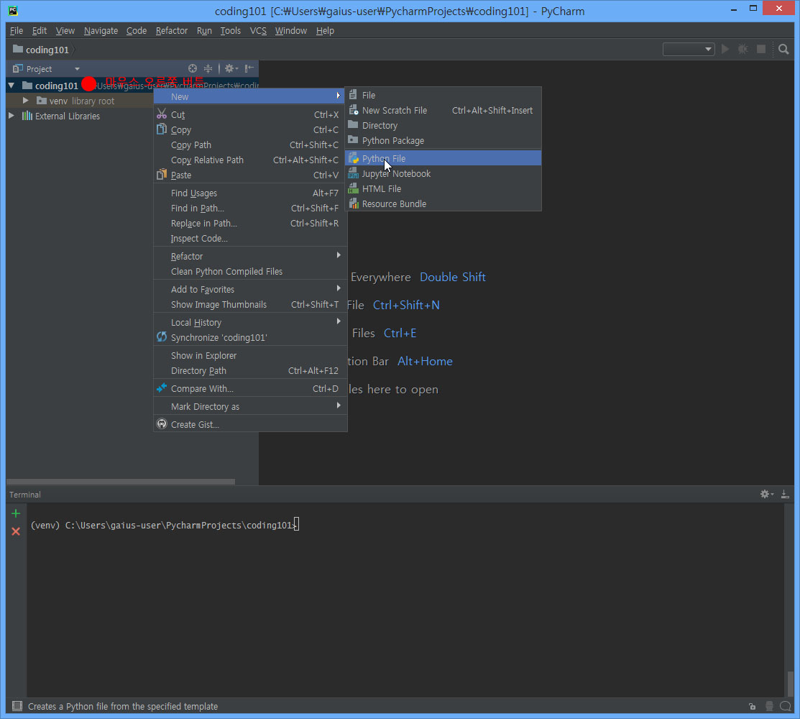Choose Show in Explorer from the context menu
800x719 pixels.
[203, 355]
